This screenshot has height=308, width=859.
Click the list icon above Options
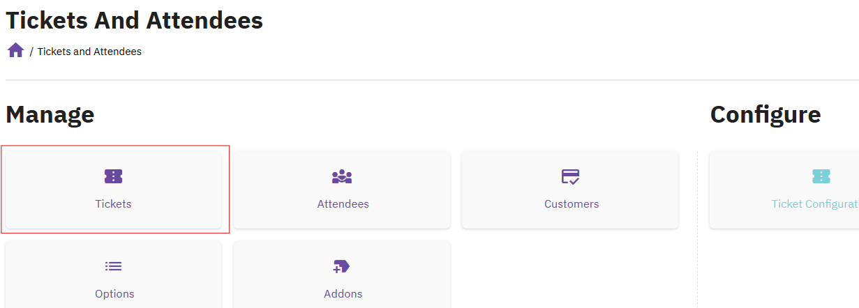coord(113,266)
